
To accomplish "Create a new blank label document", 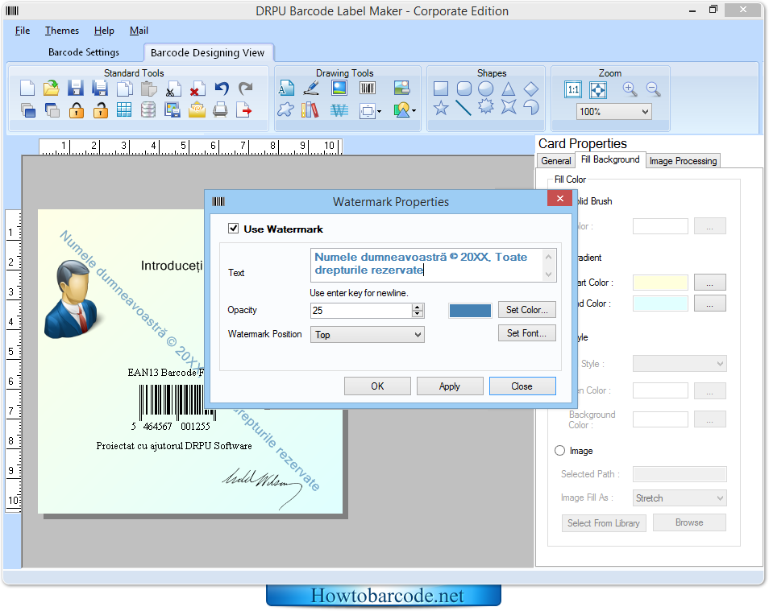I will [x=27, y=89].
